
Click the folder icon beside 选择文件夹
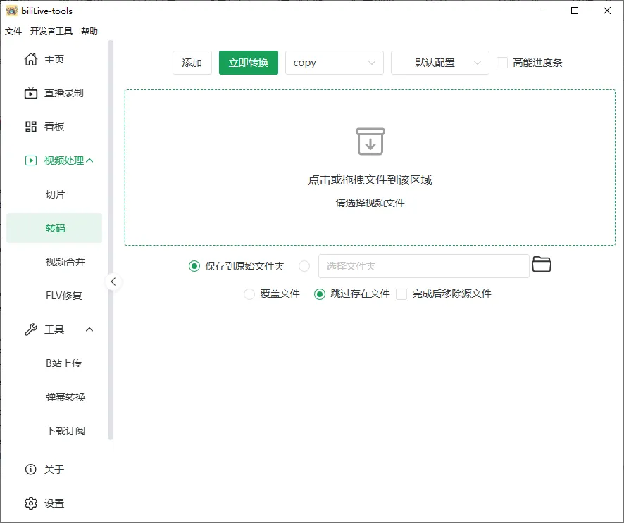coord(542,265)
